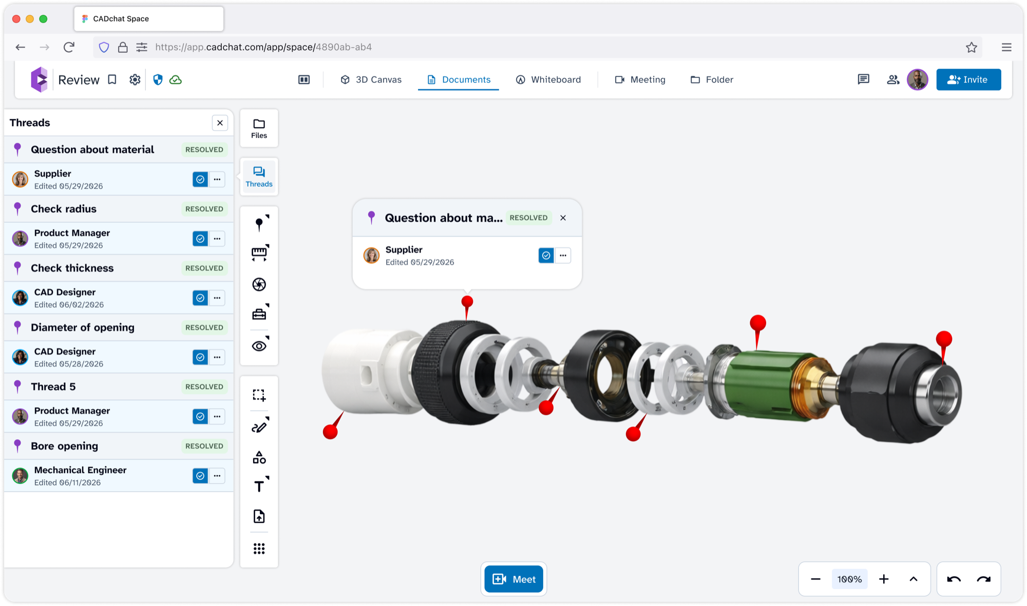Click the 100% zoom level field
The image size is (1027, 606).
[x=849, y=579]
